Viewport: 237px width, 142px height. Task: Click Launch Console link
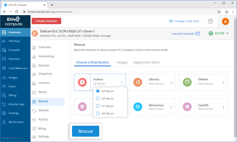186,33
